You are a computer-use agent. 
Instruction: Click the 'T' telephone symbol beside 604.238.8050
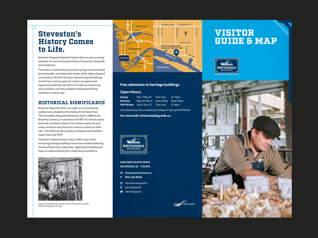(x=121, y=177)
